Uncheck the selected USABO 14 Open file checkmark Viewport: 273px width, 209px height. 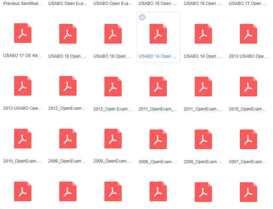[x=142, y=17]
